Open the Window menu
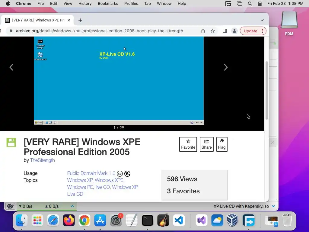The height and width of the screenshot is (232, 309). point(164,4)
